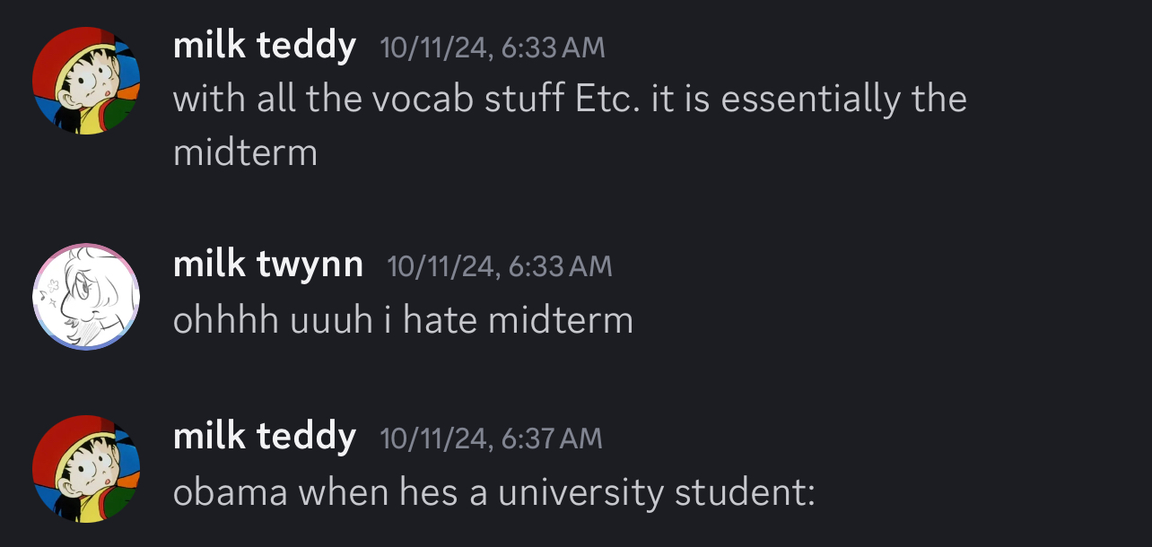The image size is (1152, 547).
Task: Click the 10/11/24, 6:37 AM timestamp
Action: [x=492, y=438]
